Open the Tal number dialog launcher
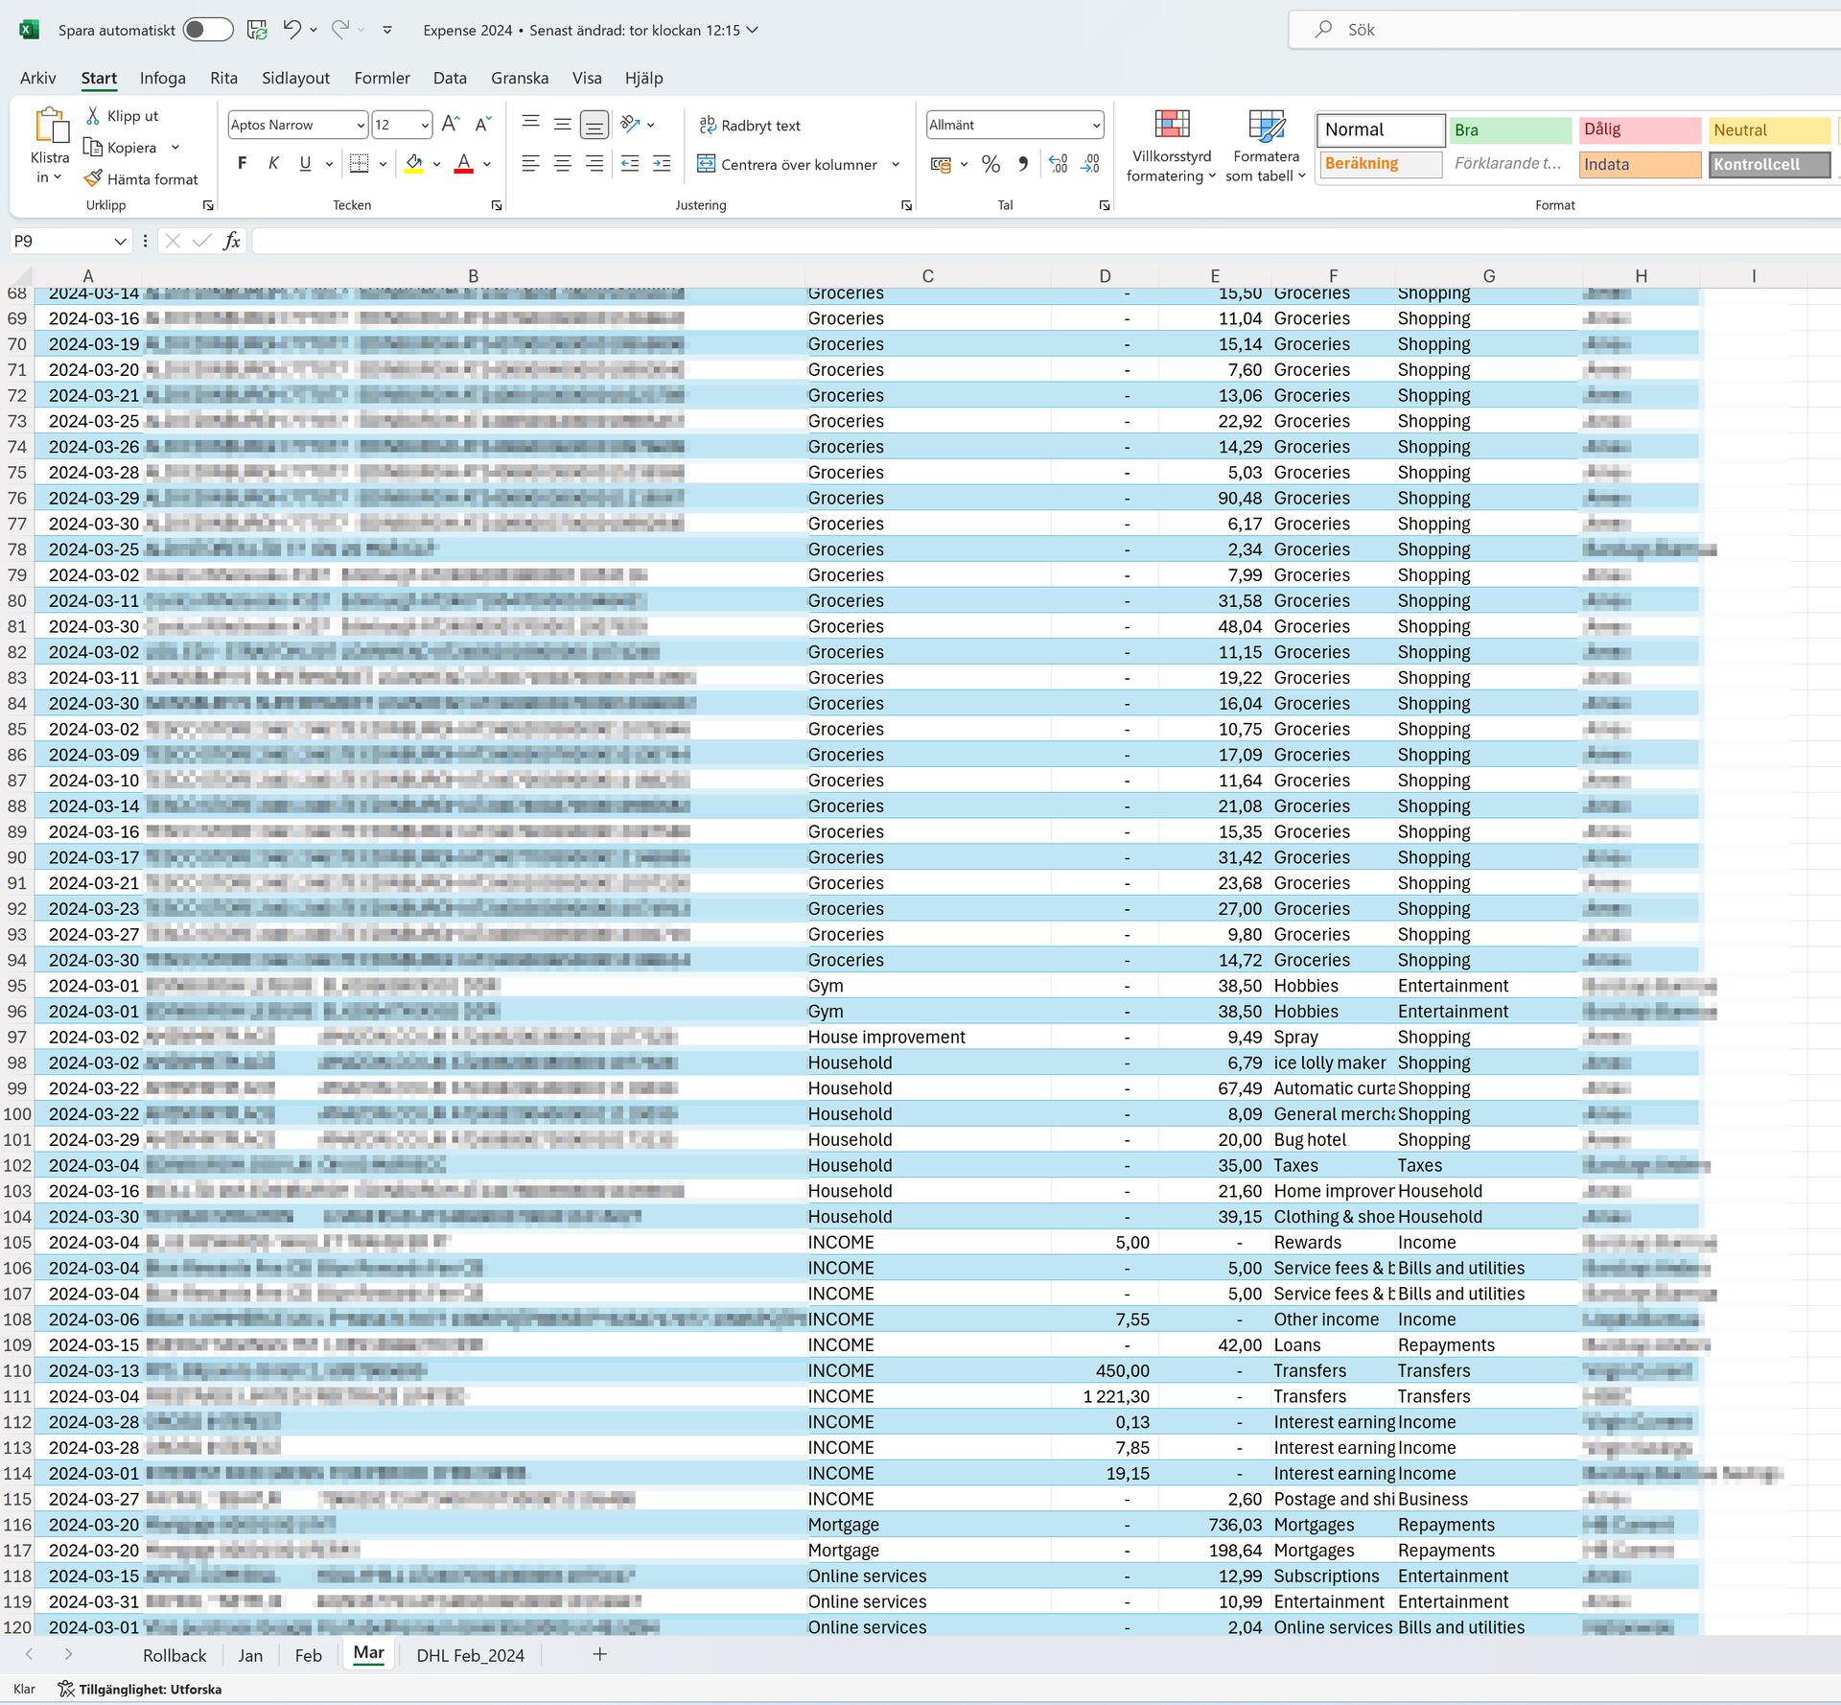Viewport: 1841px width, 1705px height. [x=1105, y=205]
